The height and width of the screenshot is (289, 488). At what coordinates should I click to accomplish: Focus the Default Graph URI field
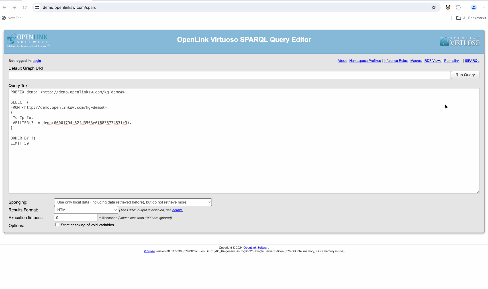[x=229, y=75]
